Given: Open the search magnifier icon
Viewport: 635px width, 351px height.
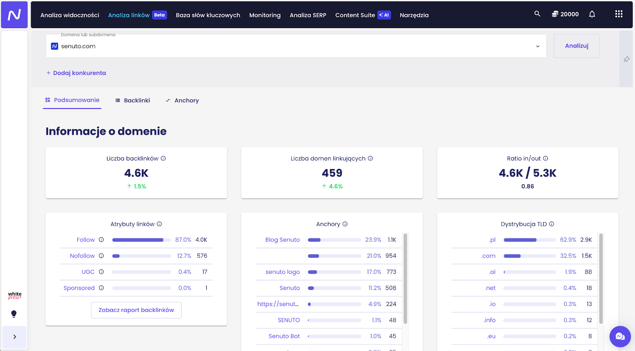Looking at the screenshot, I should pos(537,14).
